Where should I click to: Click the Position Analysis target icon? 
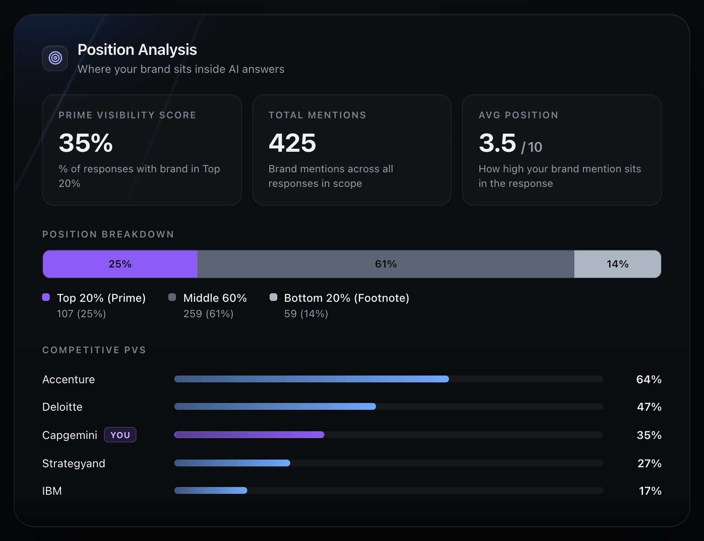tap(55, 58)
